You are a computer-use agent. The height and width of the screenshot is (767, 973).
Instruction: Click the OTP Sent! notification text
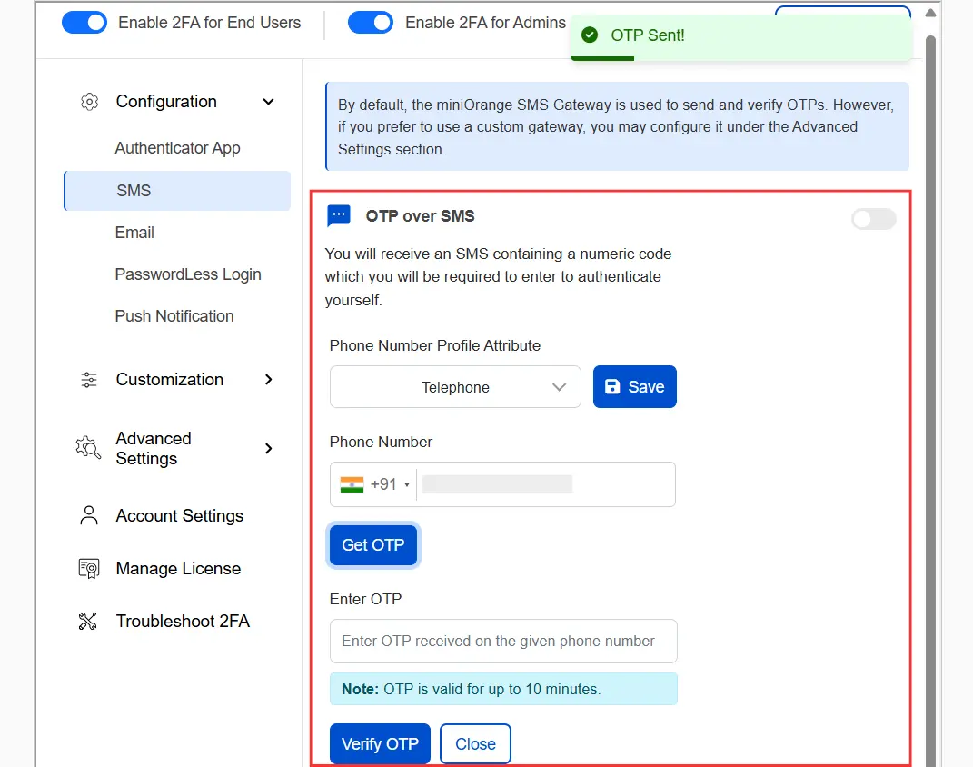coord(648,35)
